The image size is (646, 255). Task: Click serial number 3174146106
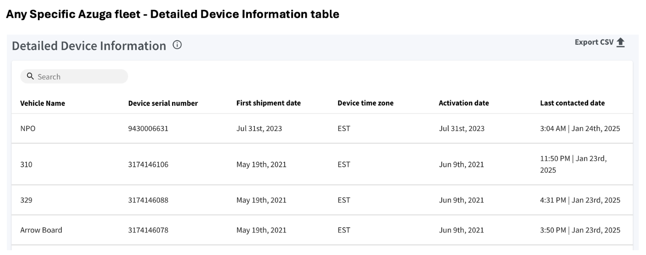[x=148, y=164]
